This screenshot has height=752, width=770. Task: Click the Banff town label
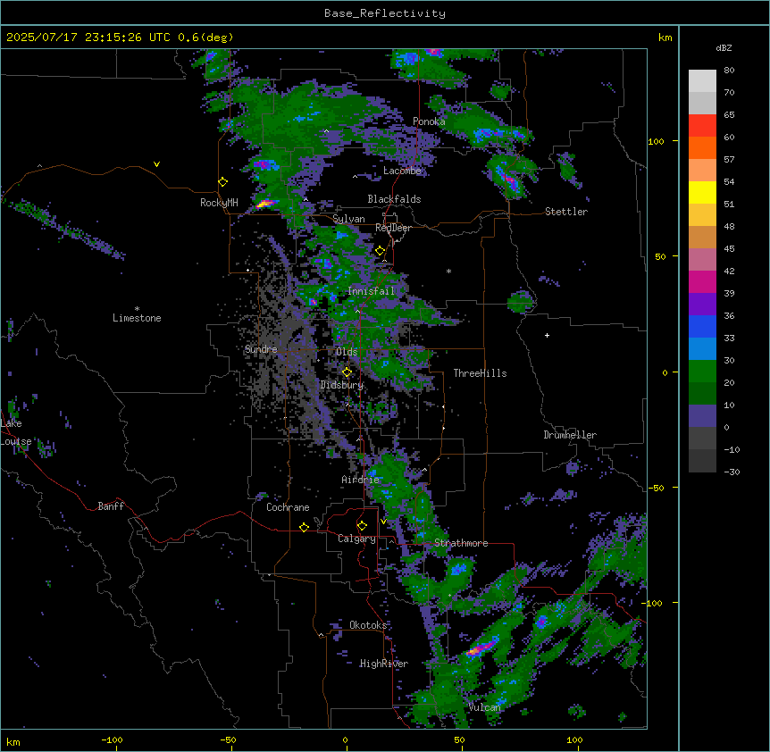click(111, 506)
